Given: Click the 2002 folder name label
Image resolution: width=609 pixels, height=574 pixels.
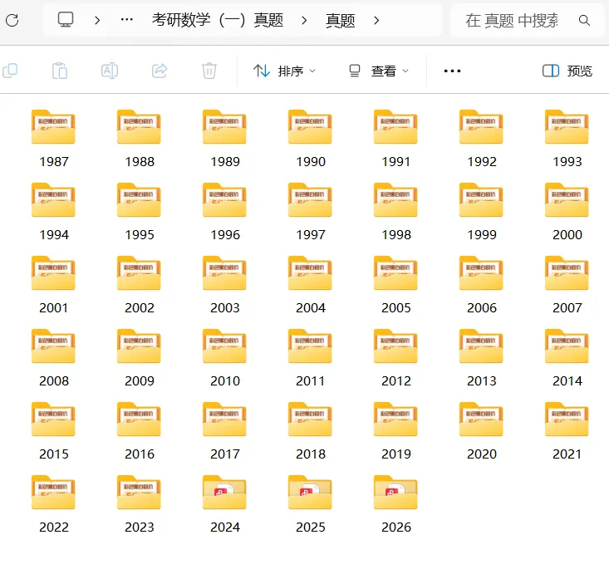Looking at the screenshot, I should (140, 307).
